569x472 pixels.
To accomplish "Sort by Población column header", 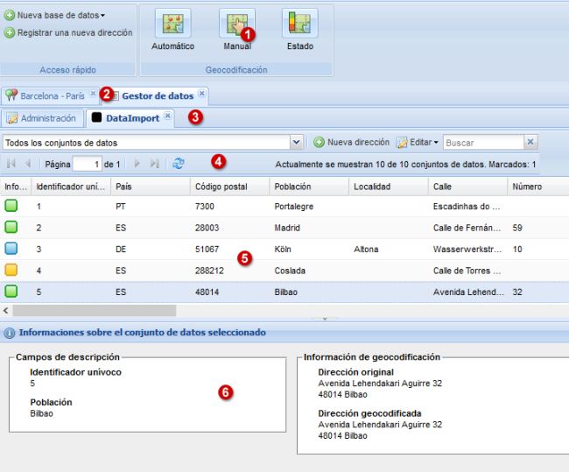I will tap(309, 187).
